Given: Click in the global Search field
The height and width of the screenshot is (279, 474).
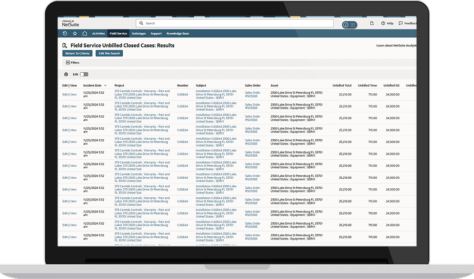Looking at the screenshot, I should [x=234, y=23].
